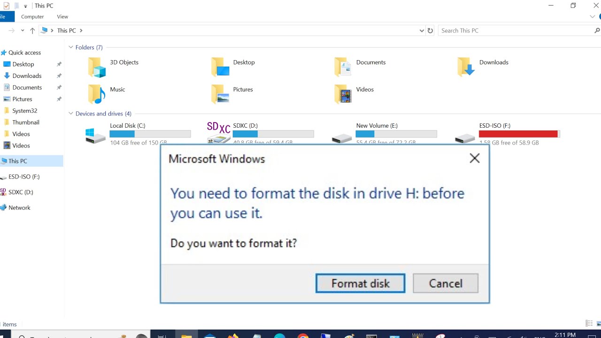
Task: Collapse the Devices and drives (4) group
Action: [x=71, y=113]
